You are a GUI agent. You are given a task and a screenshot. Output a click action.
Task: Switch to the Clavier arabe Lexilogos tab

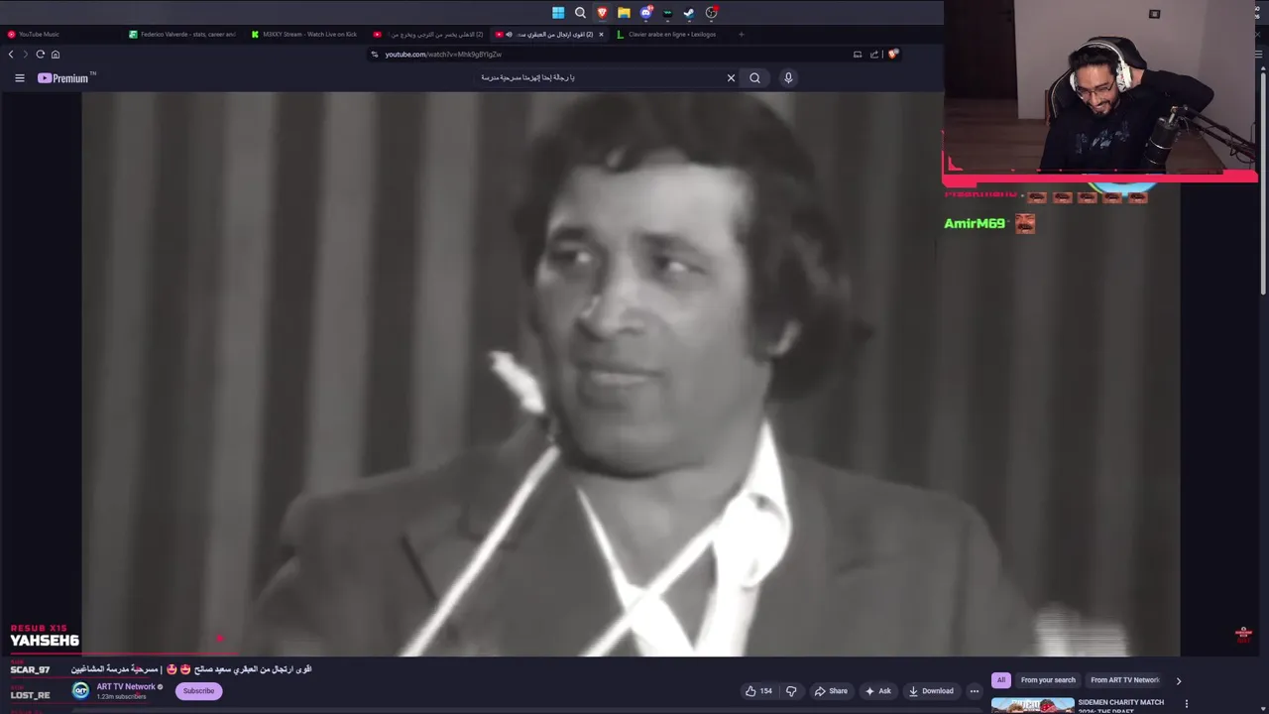(x=671, y=35)
